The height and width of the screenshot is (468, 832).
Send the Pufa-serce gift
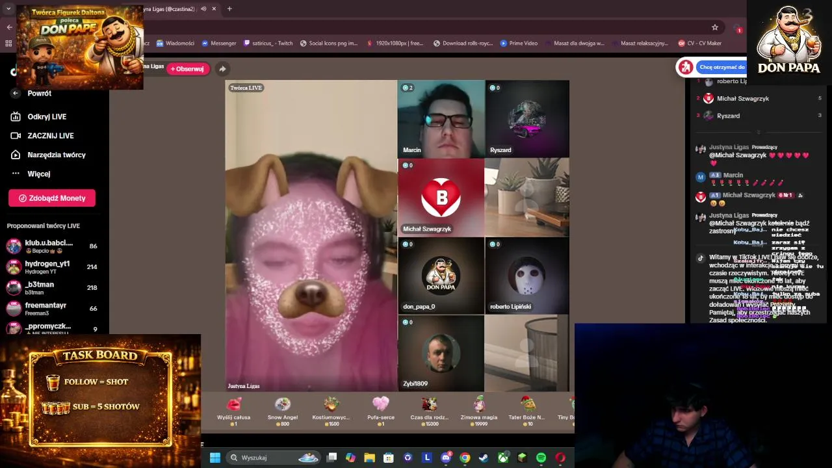pos(381,411)
